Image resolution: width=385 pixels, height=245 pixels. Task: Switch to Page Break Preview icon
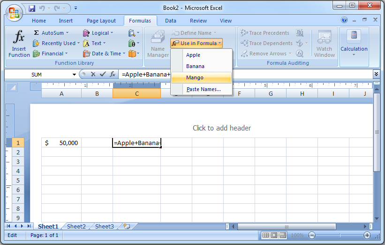(x=283, y=235)
